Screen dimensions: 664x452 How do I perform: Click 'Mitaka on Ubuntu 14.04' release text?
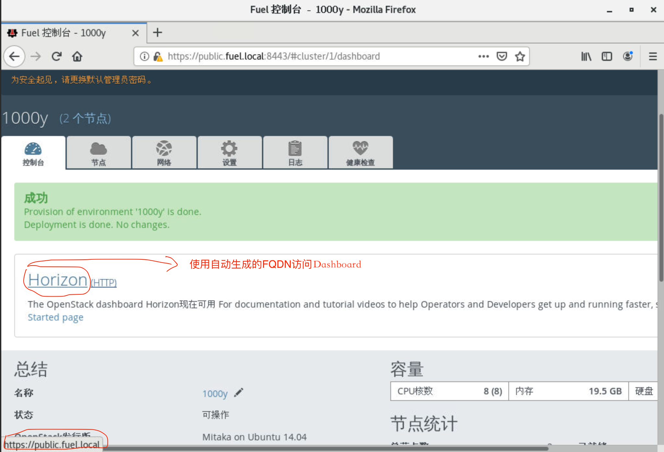pos(254,437)
